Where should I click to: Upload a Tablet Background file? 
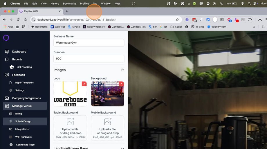(70, 128)
